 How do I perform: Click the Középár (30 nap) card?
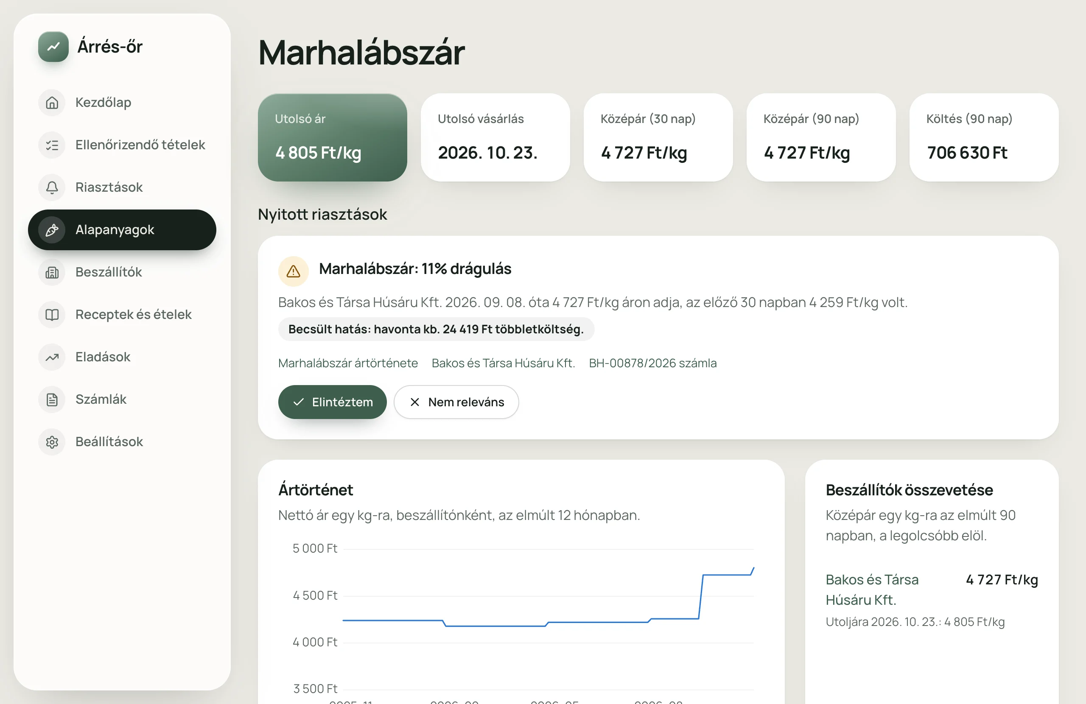click(658, 137)
